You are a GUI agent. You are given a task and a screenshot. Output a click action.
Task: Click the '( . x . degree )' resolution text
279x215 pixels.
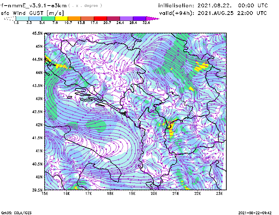tap(85, 6)
